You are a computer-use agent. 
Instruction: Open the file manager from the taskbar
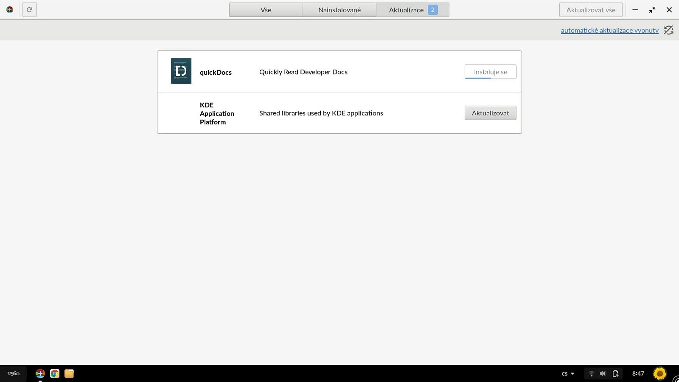click(x=69, y=374)
